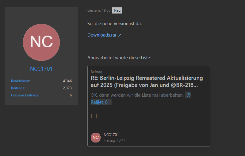Click the 4.346 reactions count
This screenshot has height=156, width=245.
coord(67,81)
